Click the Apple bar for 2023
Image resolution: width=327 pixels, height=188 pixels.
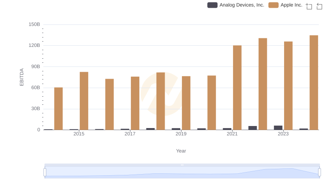point(288,86)
